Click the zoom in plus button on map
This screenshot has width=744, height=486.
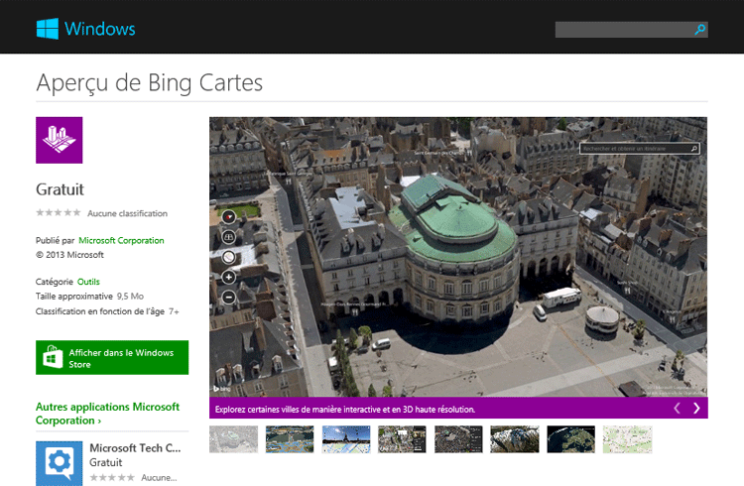pyautogui.click(x=229, y=277)
